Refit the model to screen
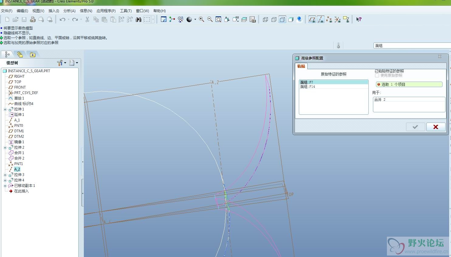The height and width of the screenshot is (257, 451). (218, 19)
